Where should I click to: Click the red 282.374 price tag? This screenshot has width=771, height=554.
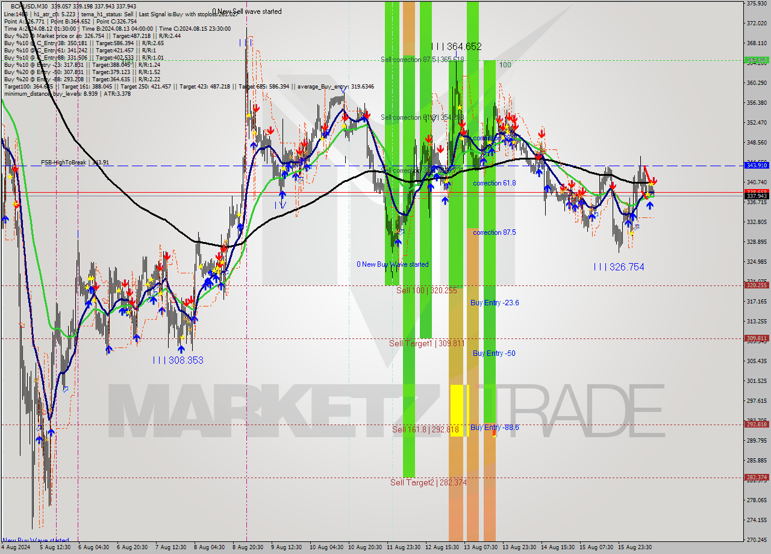757,477
